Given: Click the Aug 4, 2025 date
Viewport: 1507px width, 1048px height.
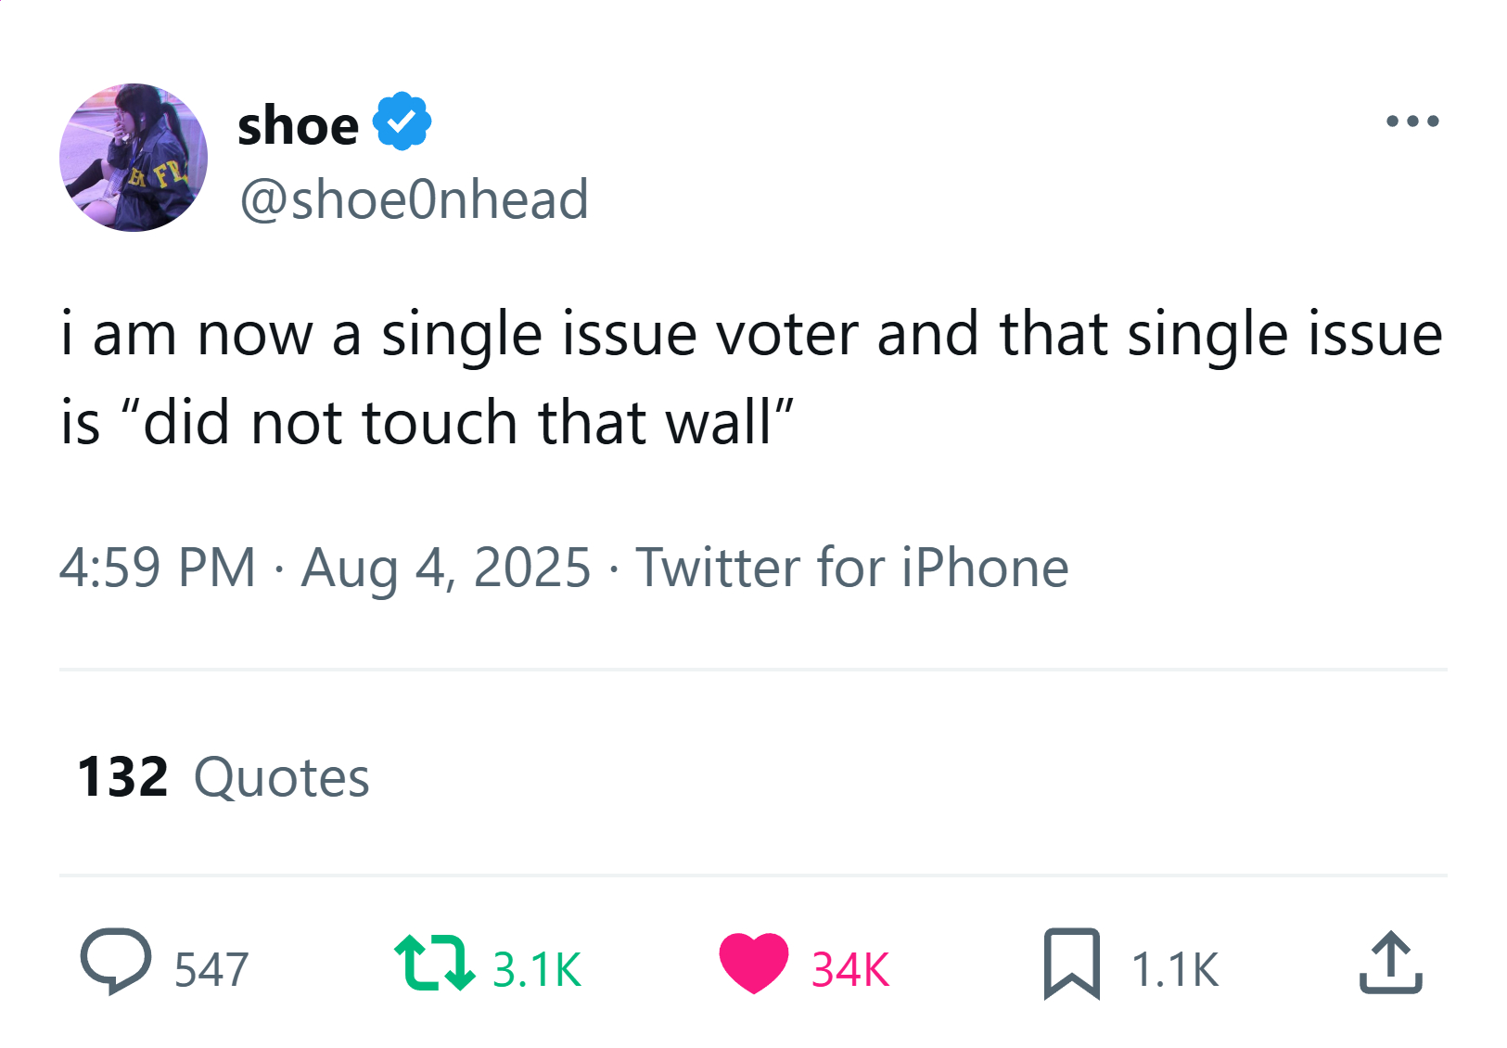Looking at the screenshot, I should pos(445,568).
